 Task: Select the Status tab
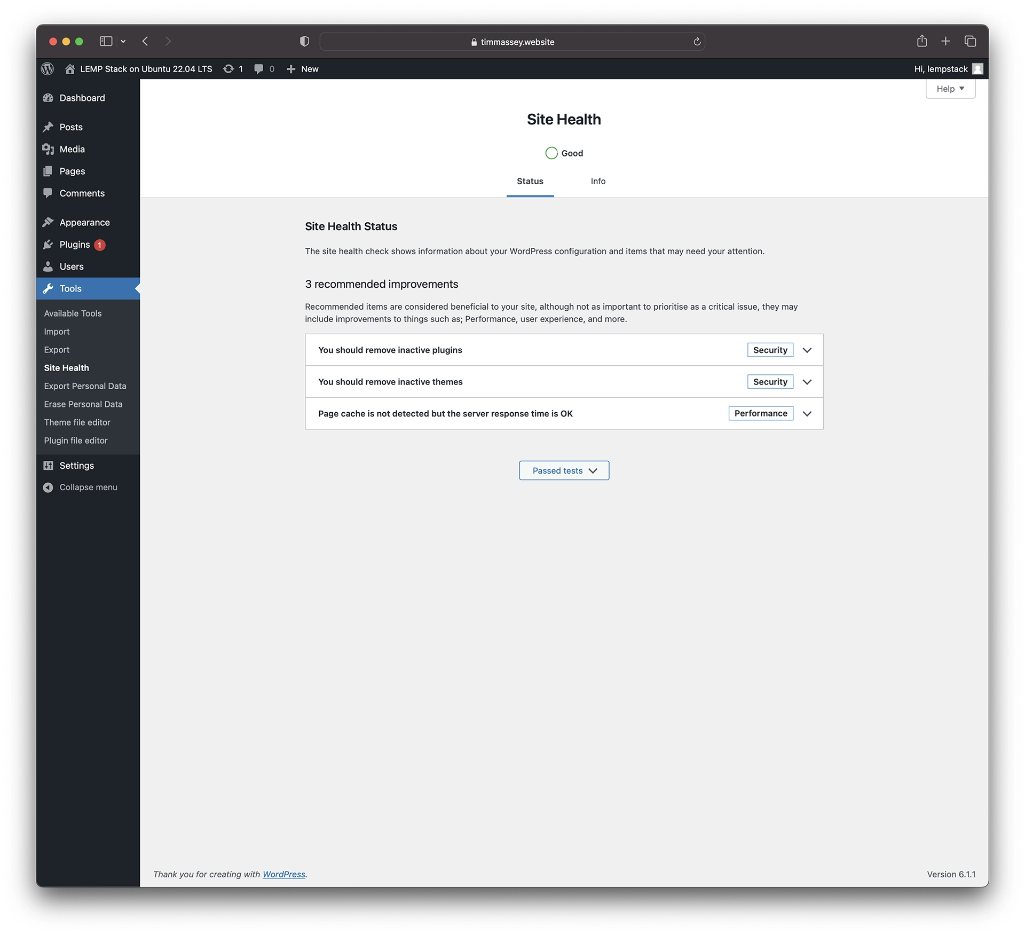click(x=530, y=181)
